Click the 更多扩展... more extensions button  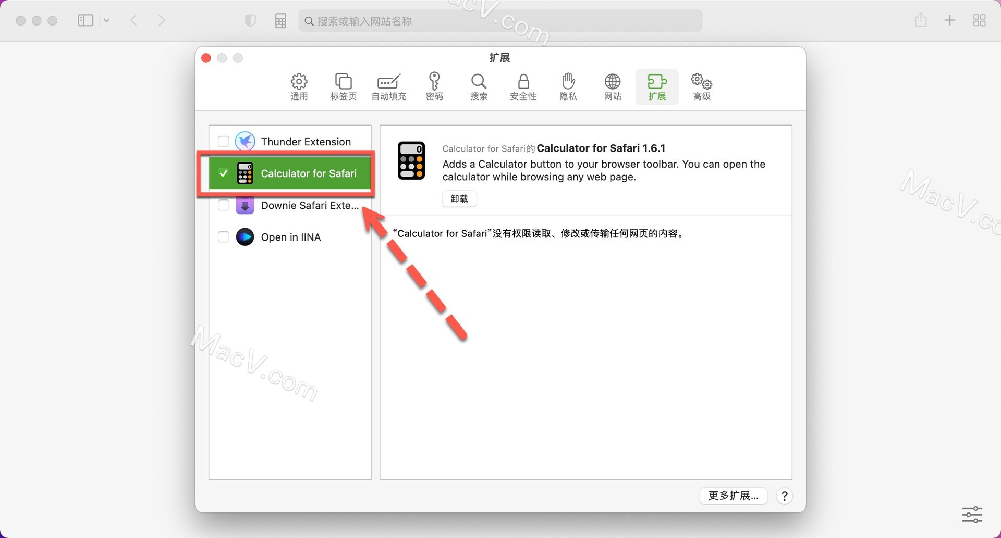click(x=733, y=495)
